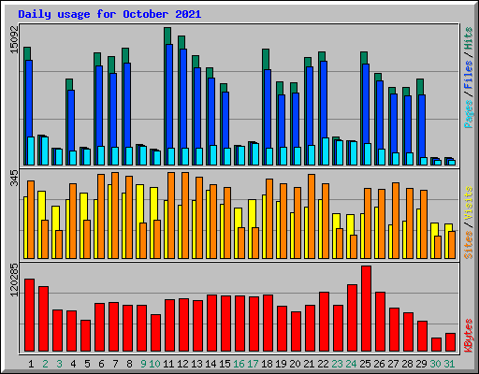Select the cyan Pages bar for day 22
479x374 pixels.
[326, 151]
